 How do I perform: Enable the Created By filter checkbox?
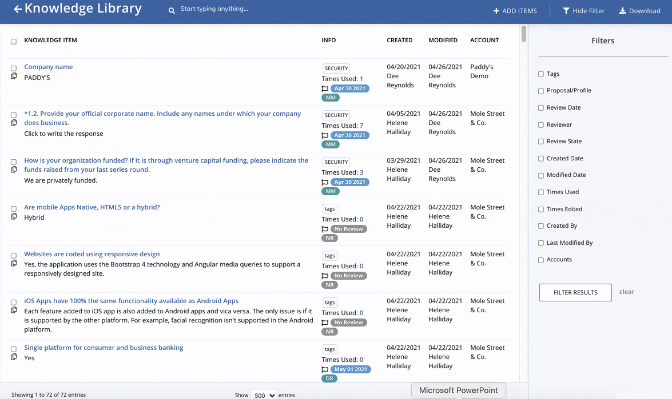[541, 226]
